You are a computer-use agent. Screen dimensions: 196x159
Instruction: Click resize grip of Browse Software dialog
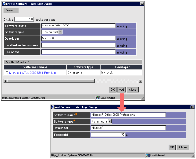143,98
